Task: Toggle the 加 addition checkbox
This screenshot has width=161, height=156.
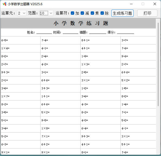Action: click(x=73, y=13)
